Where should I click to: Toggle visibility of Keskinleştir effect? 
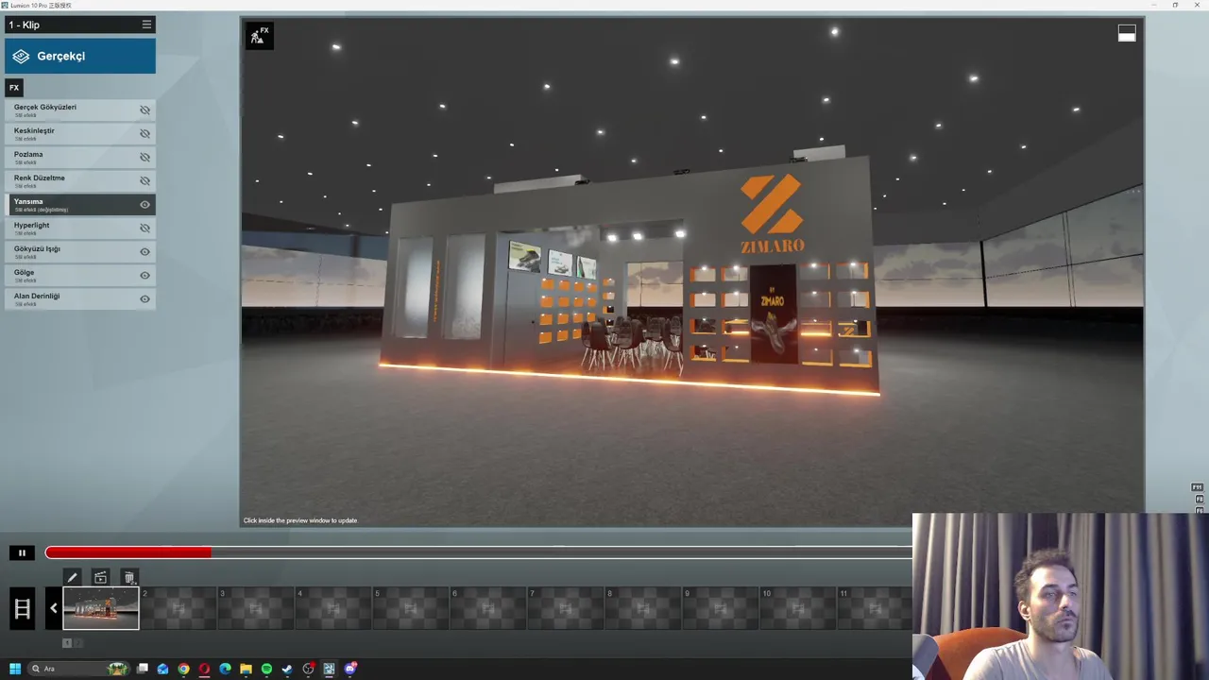[145, 133]
